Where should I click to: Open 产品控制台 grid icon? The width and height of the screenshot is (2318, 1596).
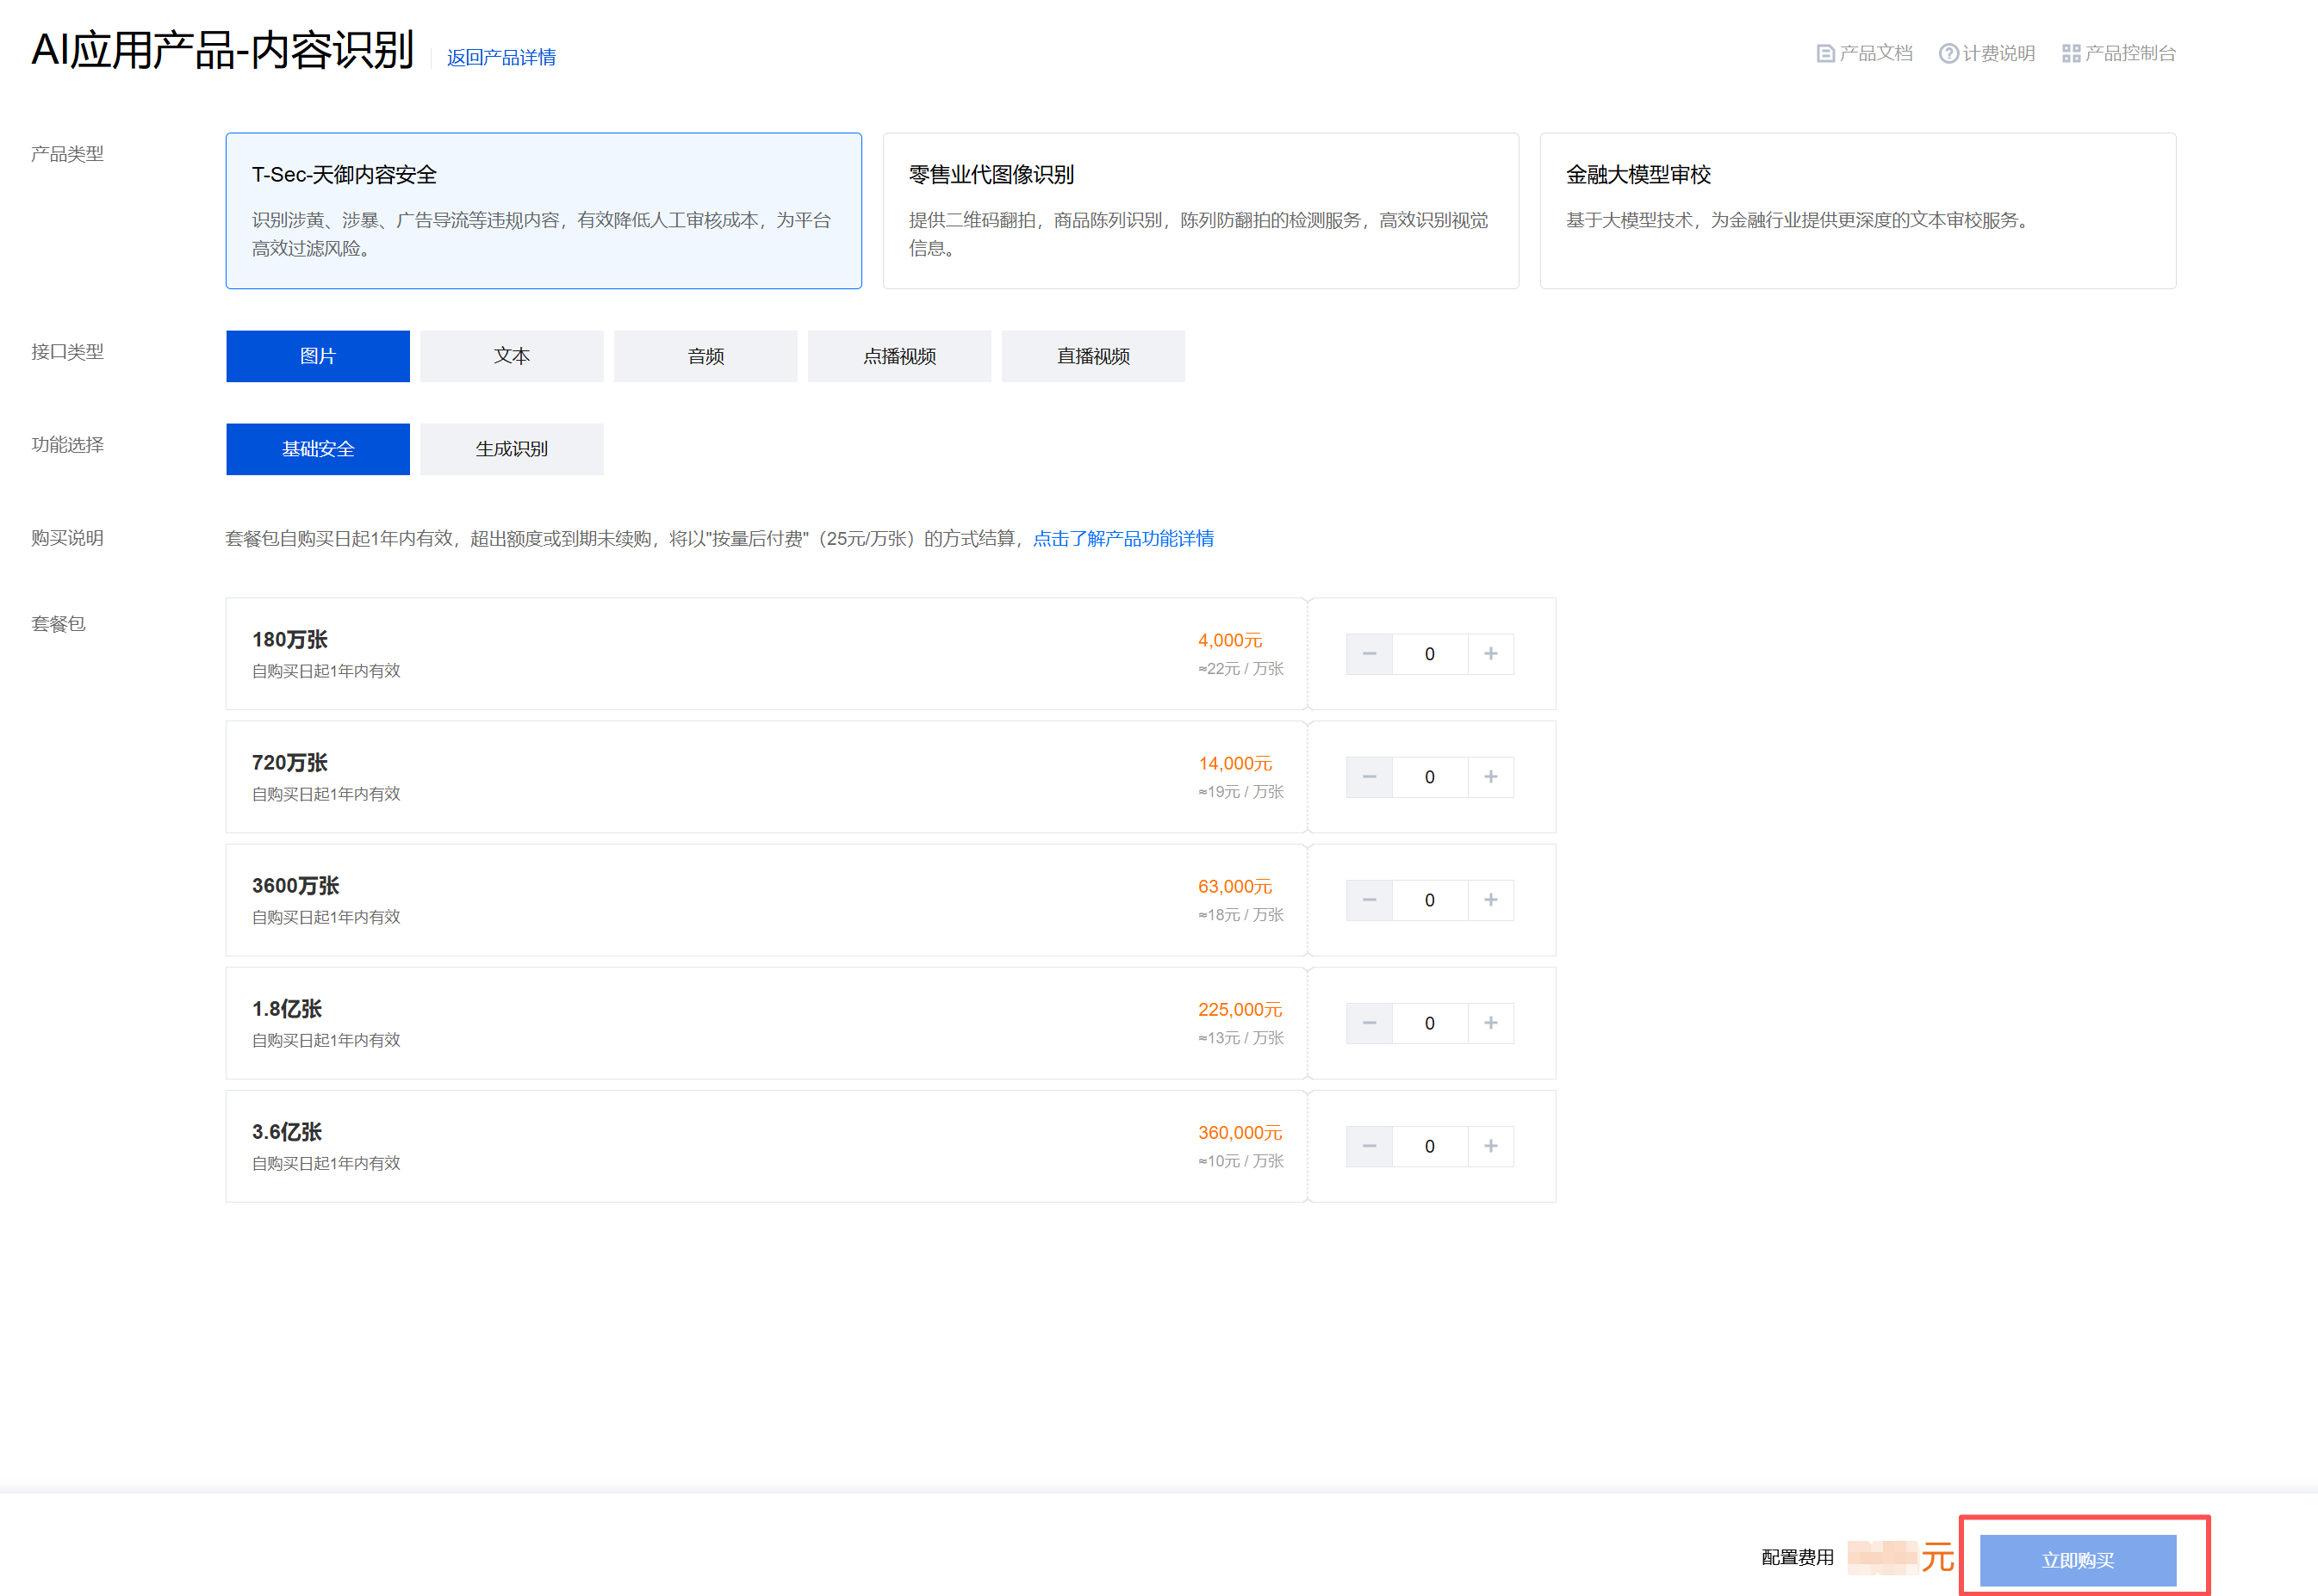click(x=2071, y=54)
